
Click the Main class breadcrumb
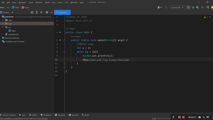(16, 7)
